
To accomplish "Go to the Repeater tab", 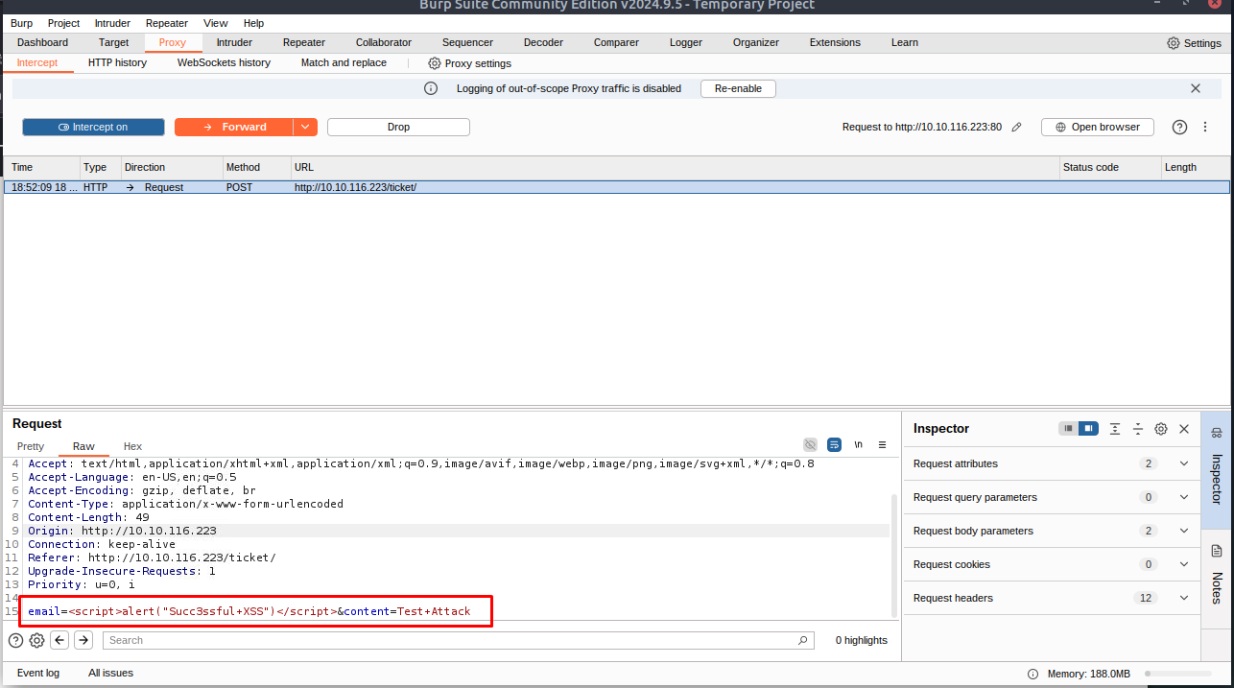I will (304, 43).
